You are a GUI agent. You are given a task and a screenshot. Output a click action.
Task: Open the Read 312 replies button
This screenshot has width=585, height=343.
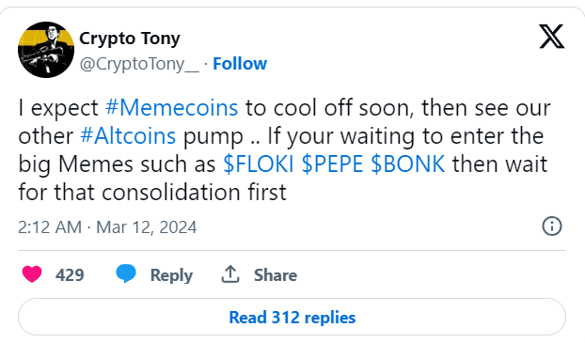click(x=292, y=317)
